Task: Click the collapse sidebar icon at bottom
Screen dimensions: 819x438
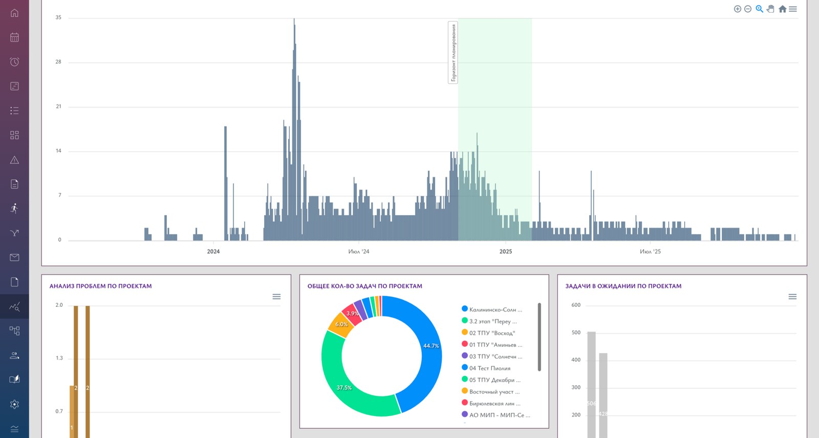Action: [x=14, y=429]
